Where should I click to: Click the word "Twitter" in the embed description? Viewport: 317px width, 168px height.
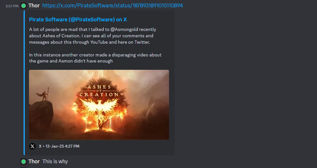point(142,42)
